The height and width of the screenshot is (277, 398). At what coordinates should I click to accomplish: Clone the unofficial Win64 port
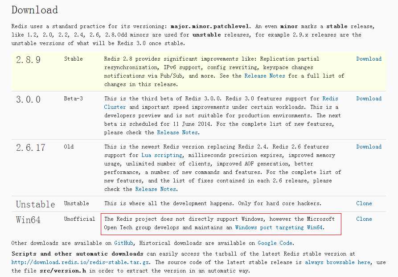364,219
